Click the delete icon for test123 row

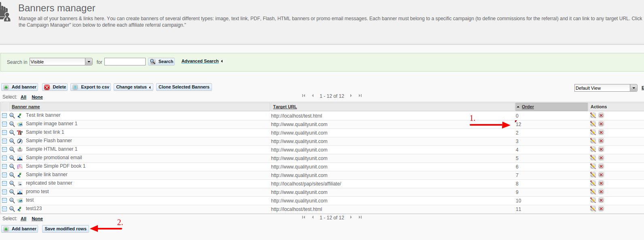pyautogui.click(x=601, y=208)
